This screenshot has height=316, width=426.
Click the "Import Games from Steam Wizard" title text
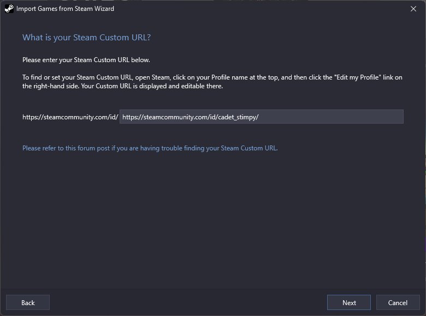(x=65, y=9)
